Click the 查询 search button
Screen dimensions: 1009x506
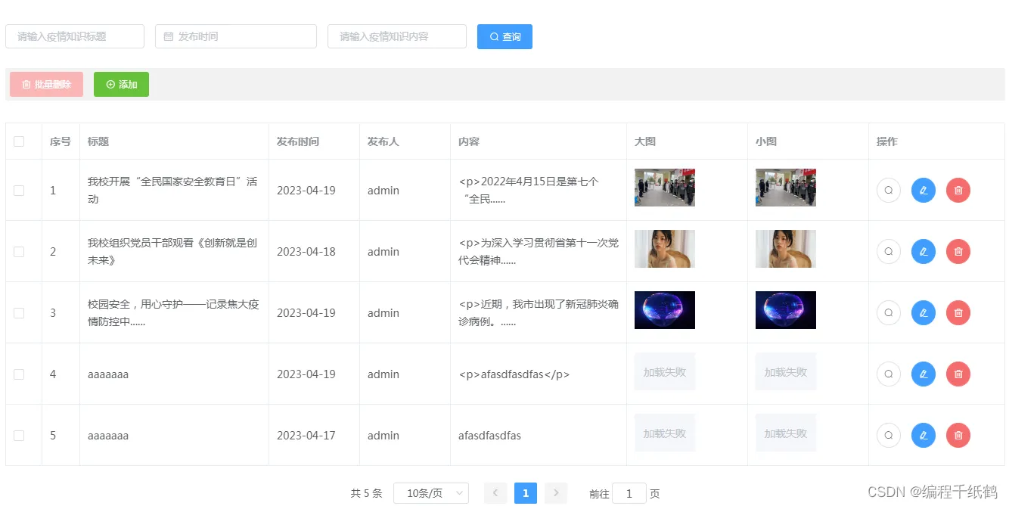pyautogui.click(x=504, y=36)
